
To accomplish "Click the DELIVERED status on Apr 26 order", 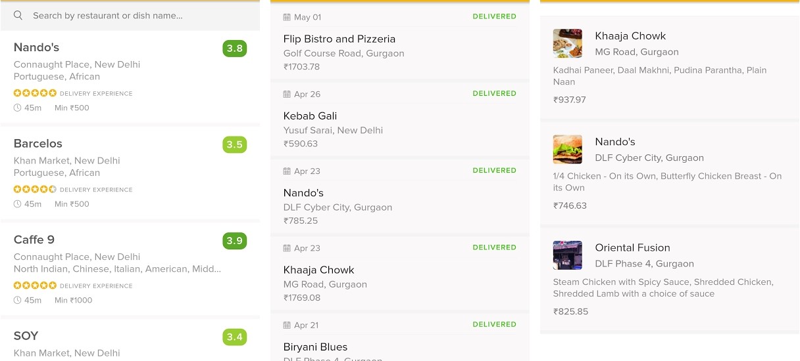I will pyautogui.click(x=494, y=94).
